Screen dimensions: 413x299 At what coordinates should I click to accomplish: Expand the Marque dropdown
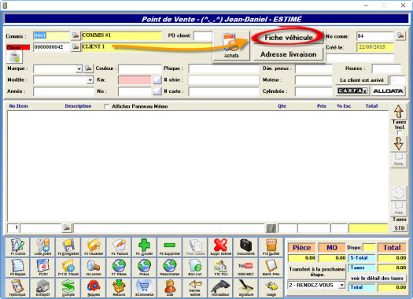[79, 69]
